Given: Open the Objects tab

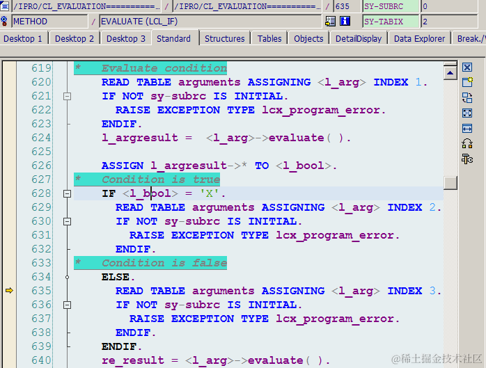Looking at the screenshot, I should (x=308, y=39).
